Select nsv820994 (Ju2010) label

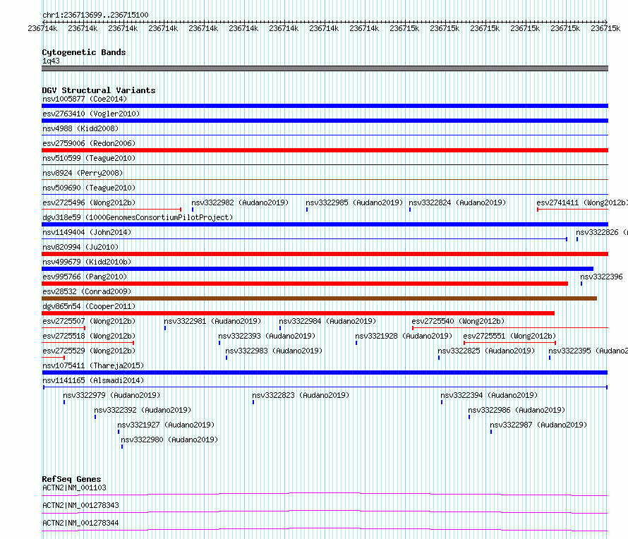pyautogui.click(x=80, y=247)
